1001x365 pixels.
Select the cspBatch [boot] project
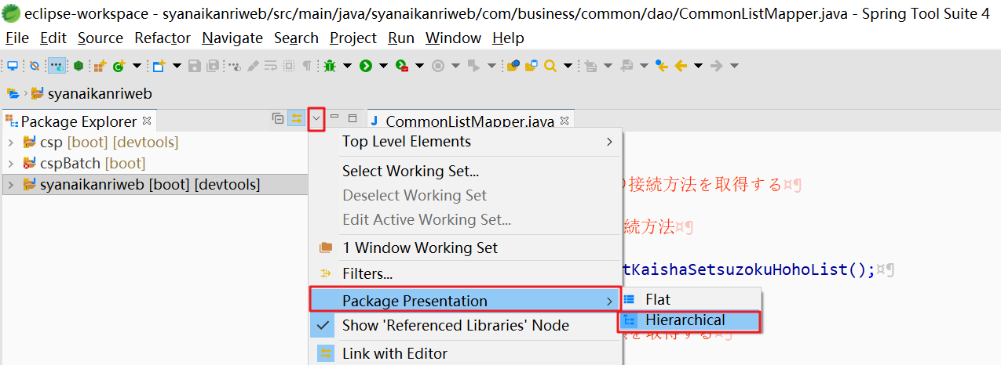[93, 164]
